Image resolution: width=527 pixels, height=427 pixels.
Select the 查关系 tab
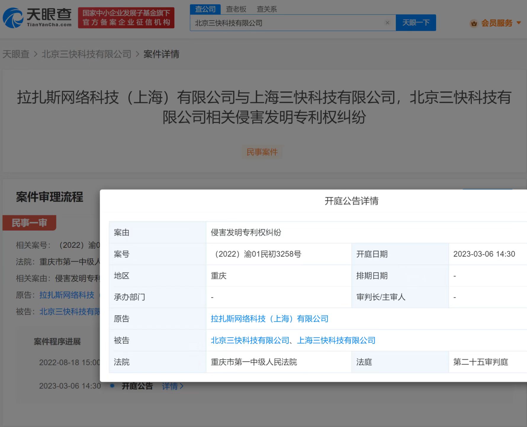(x=266, y=9)
